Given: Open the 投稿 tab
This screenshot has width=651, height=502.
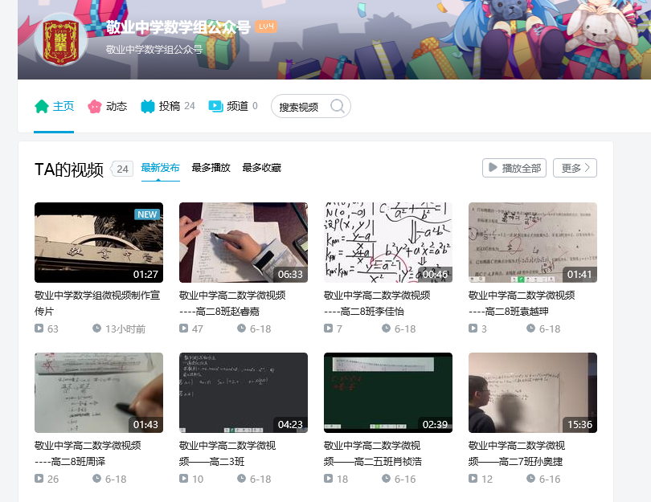Looking at the screenshot, I should (169, 106).
